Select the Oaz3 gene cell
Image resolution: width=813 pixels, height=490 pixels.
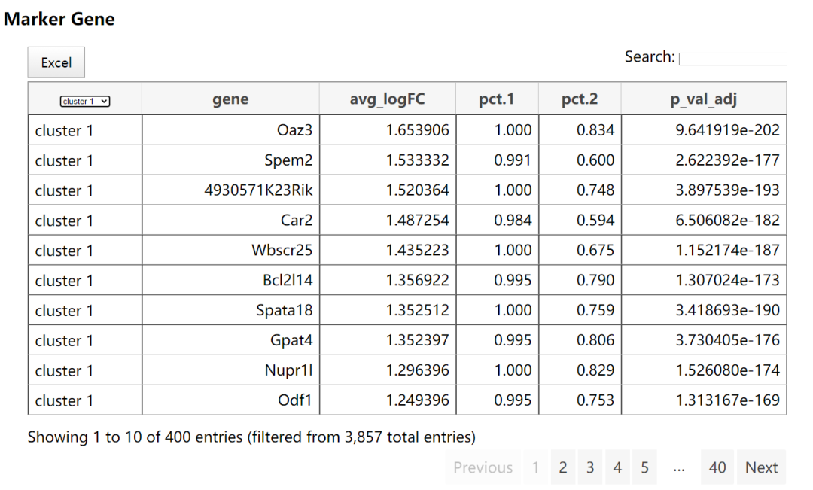(294, 130)
